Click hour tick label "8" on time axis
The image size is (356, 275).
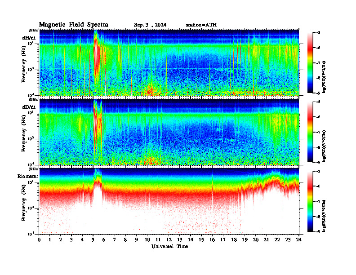tap(125, 240)
